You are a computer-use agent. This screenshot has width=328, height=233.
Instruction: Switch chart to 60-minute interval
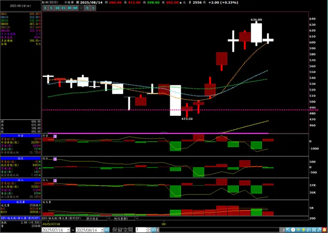pos(75,8)
